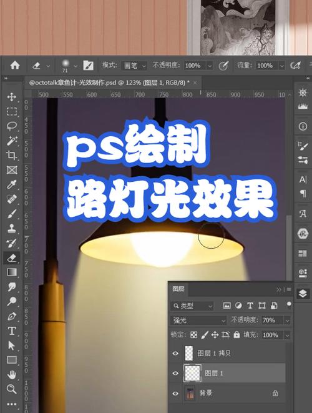
Task: Toggle layer filter on/off switch
Action: tap(289, 305)
